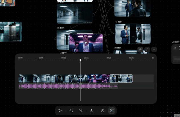Select the 图片5 corridor image node

63,40
